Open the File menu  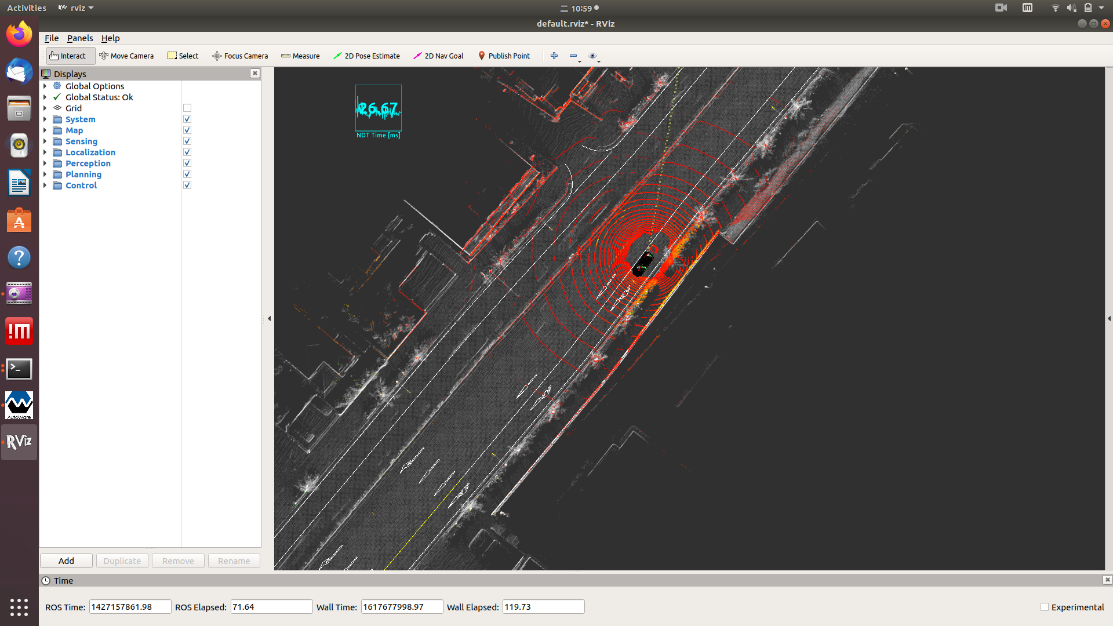(52, 38)
